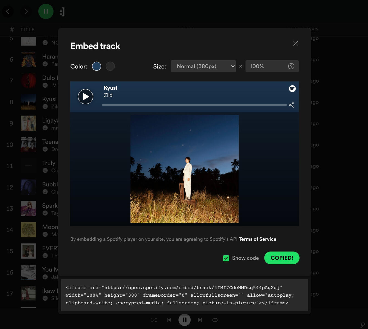Click the Spotify logo in embed preview
Viewport: 368px width, 329px height.
click(292, 89)
